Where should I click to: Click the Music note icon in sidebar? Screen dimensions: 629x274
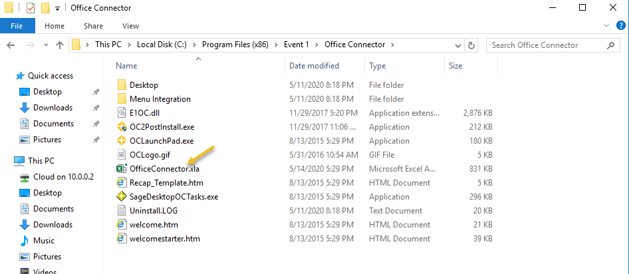coord(25,241)
